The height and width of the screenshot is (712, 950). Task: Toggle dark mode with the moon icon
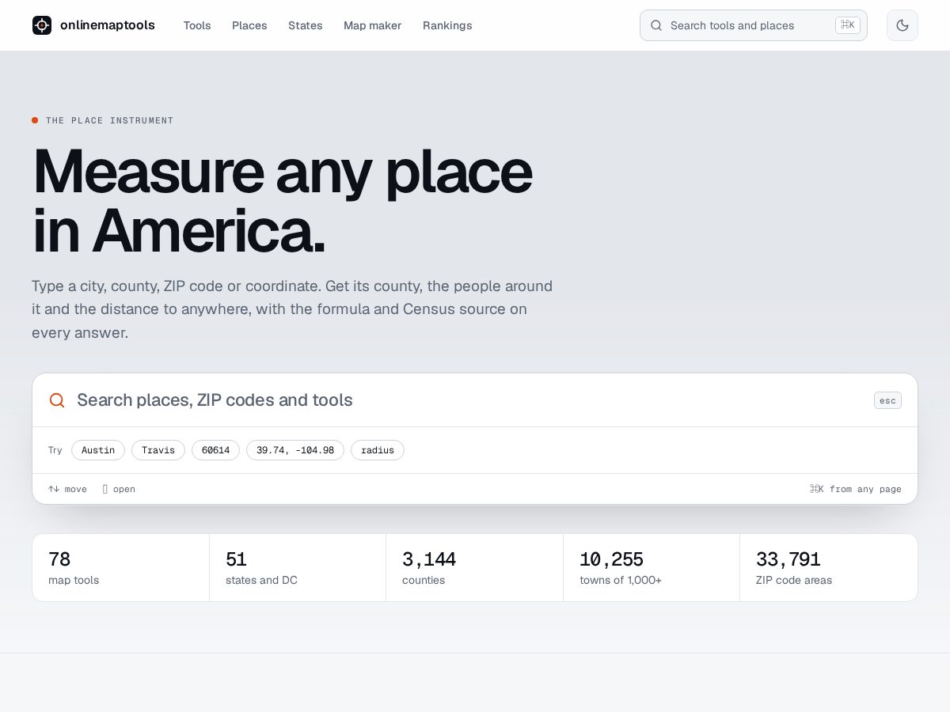coord(902,25)
